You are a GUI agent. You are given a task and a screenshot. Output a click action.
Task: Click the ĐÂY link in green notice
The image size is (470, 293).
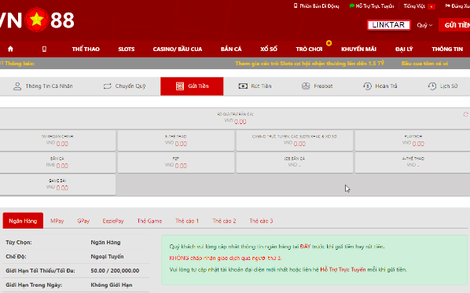pyautogui.click(x=305, y=247)
